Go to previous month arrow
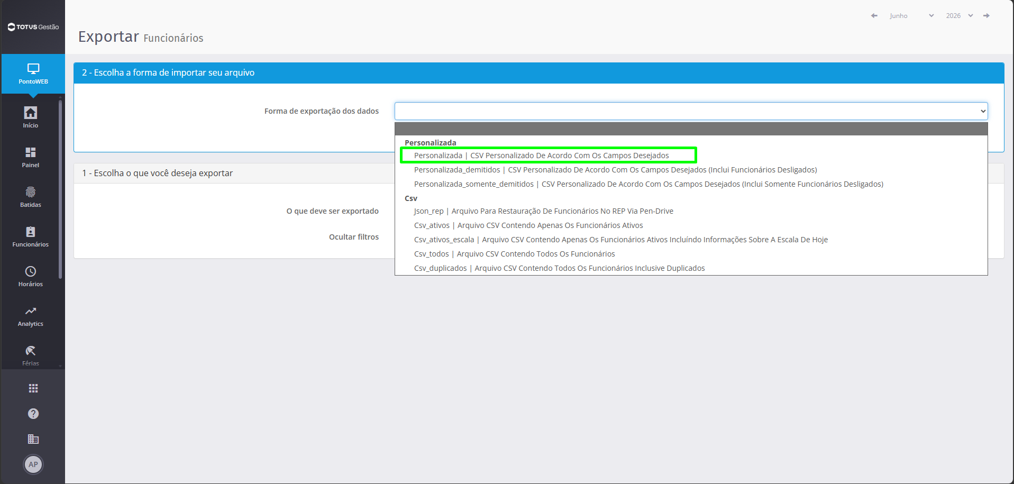Viewport: 1014px width, 484px height. [x=874, y=16]
